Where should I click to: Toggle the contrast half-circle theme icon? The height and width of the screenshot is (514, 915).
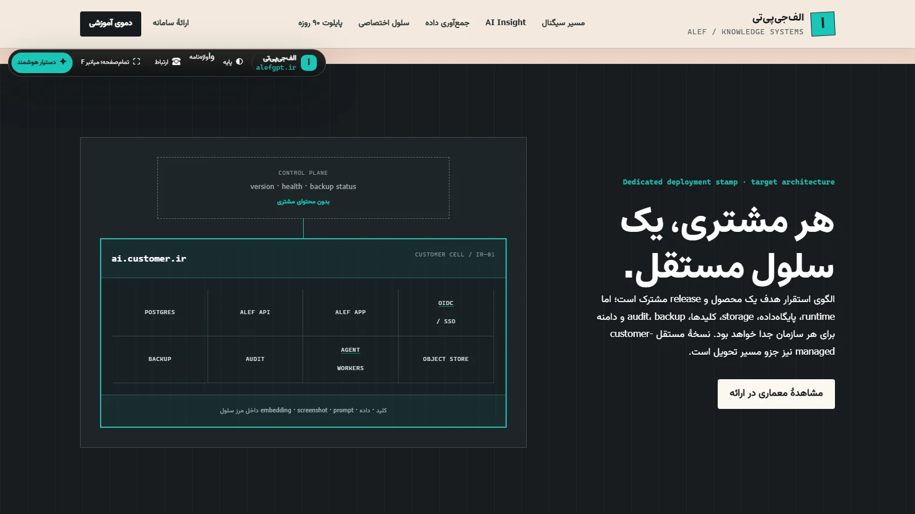[239, 62]
